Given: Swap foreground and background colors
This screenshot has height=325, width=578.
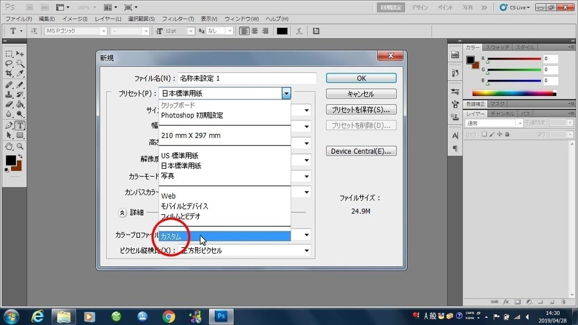Looking at the screenshot, I should 20,157.
